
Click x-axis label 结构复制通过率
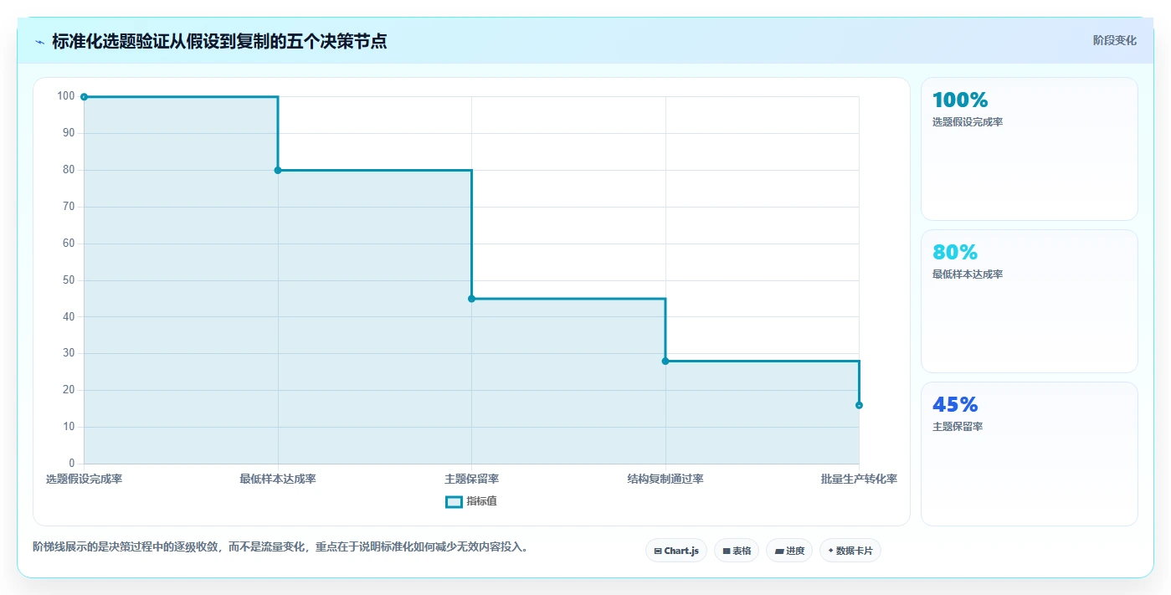pos(665,480)
